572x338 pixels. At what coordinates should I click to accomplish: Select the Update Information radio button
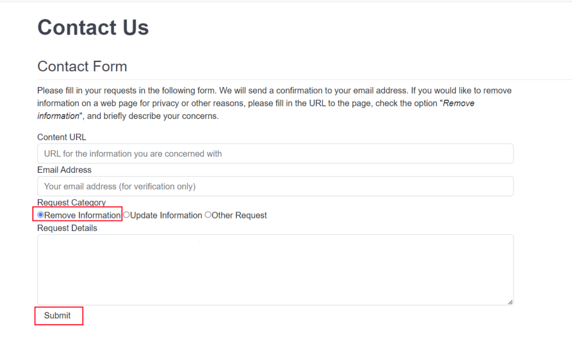tap(126, 215)
